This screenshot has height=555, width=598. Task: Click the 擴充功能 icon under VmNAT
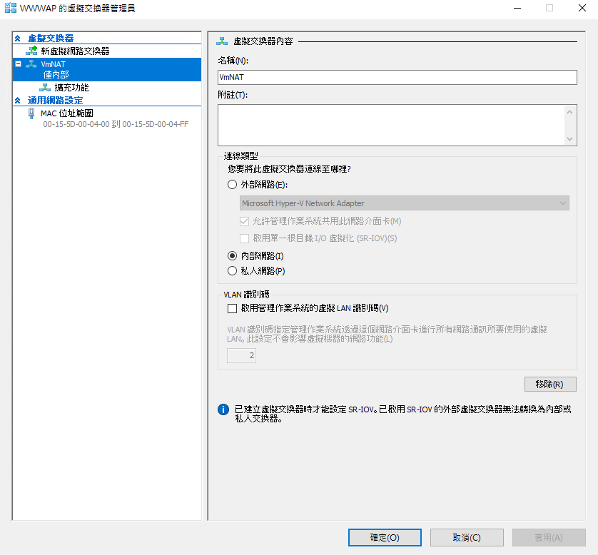click(x=46, y=88)
